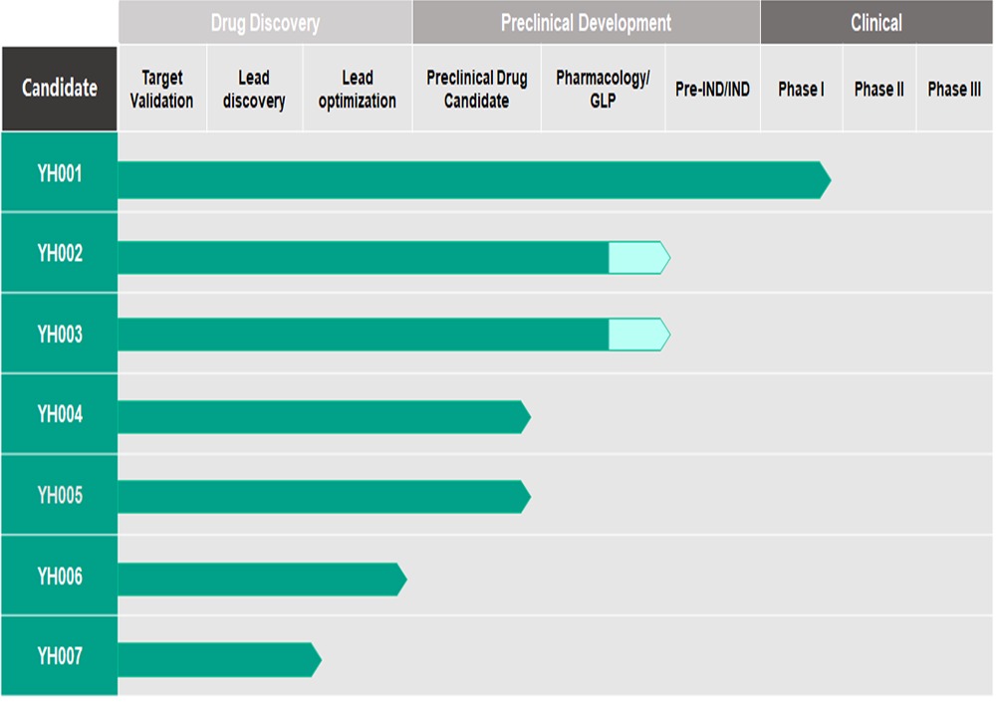Select the Target Validation column
996x703 pixels.
[x=161, y=89]
